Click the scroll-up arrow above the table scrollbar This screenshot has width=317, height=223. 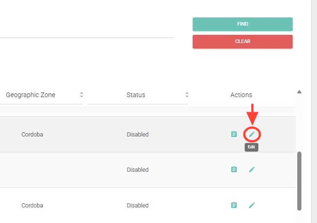[299, 92]
